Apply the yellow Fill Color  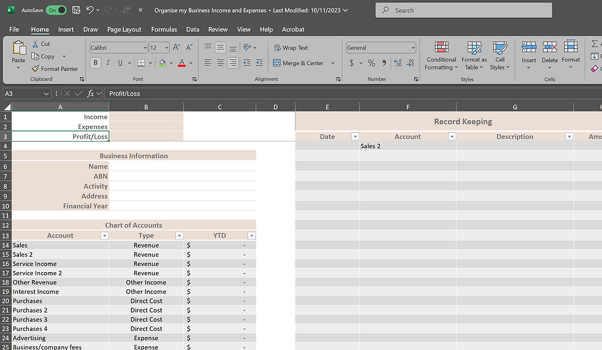click(162, 63)
